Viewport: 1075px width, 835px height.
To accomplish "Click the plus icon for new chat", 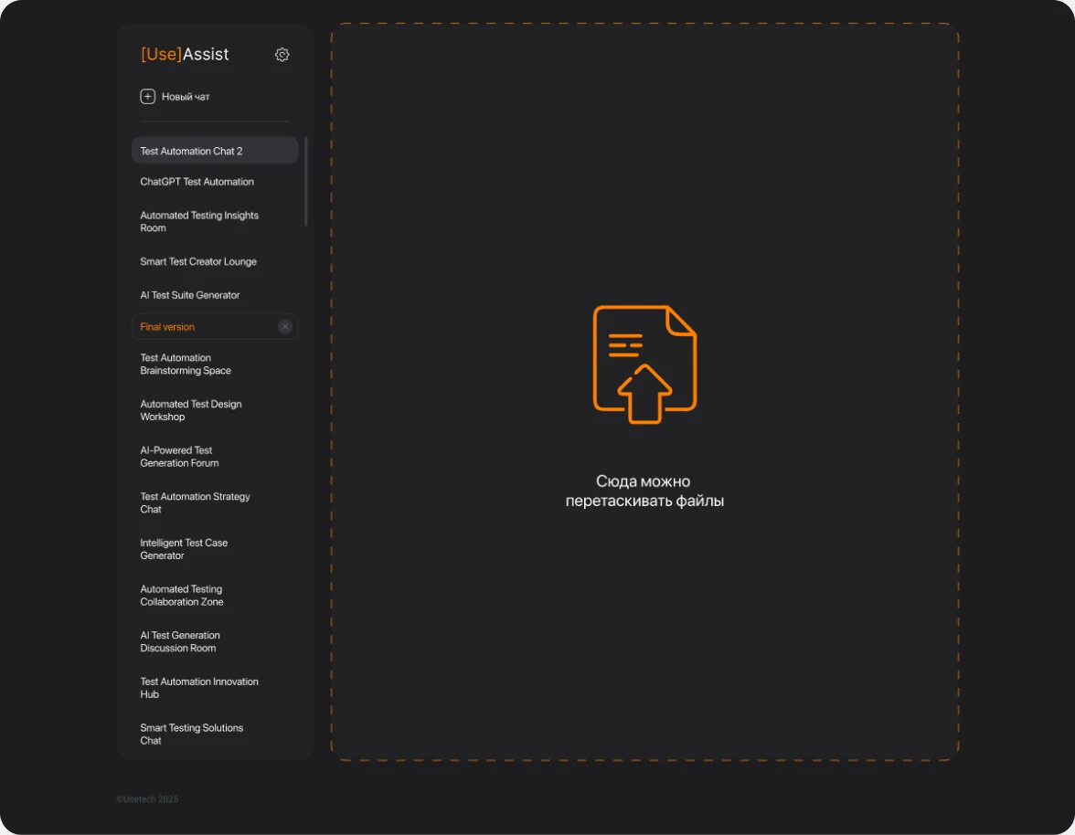I will click(x=147, y=97).
